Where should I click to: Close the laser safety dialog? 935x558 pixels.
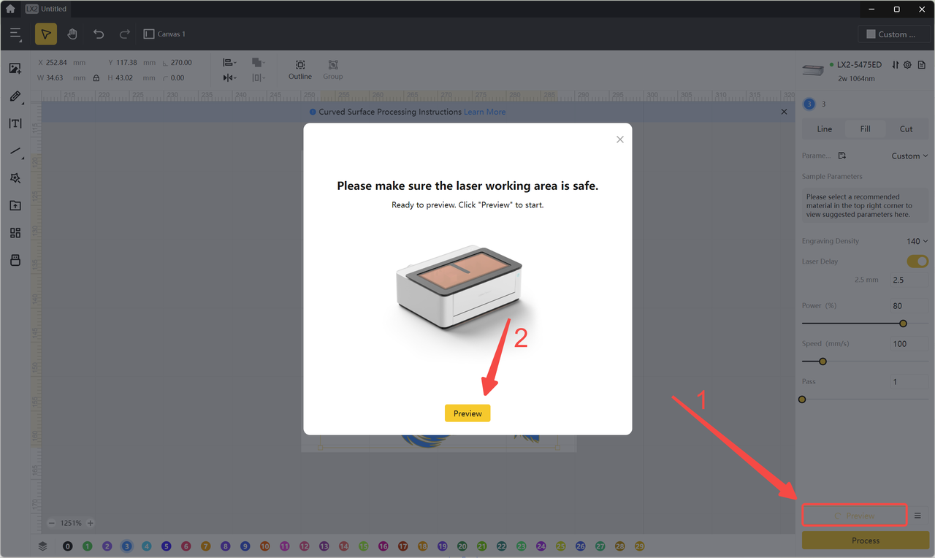(x=620, y=139)
